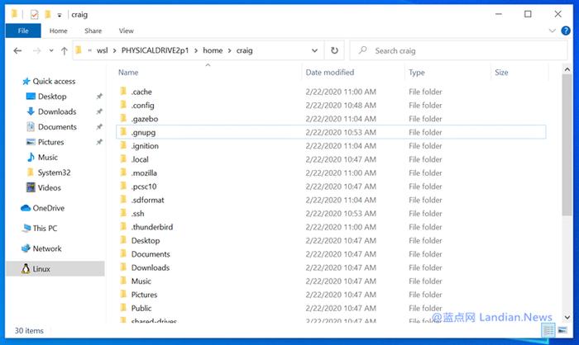
Task: Select the .gnupg folder
Action: click(x=331, y=132)
